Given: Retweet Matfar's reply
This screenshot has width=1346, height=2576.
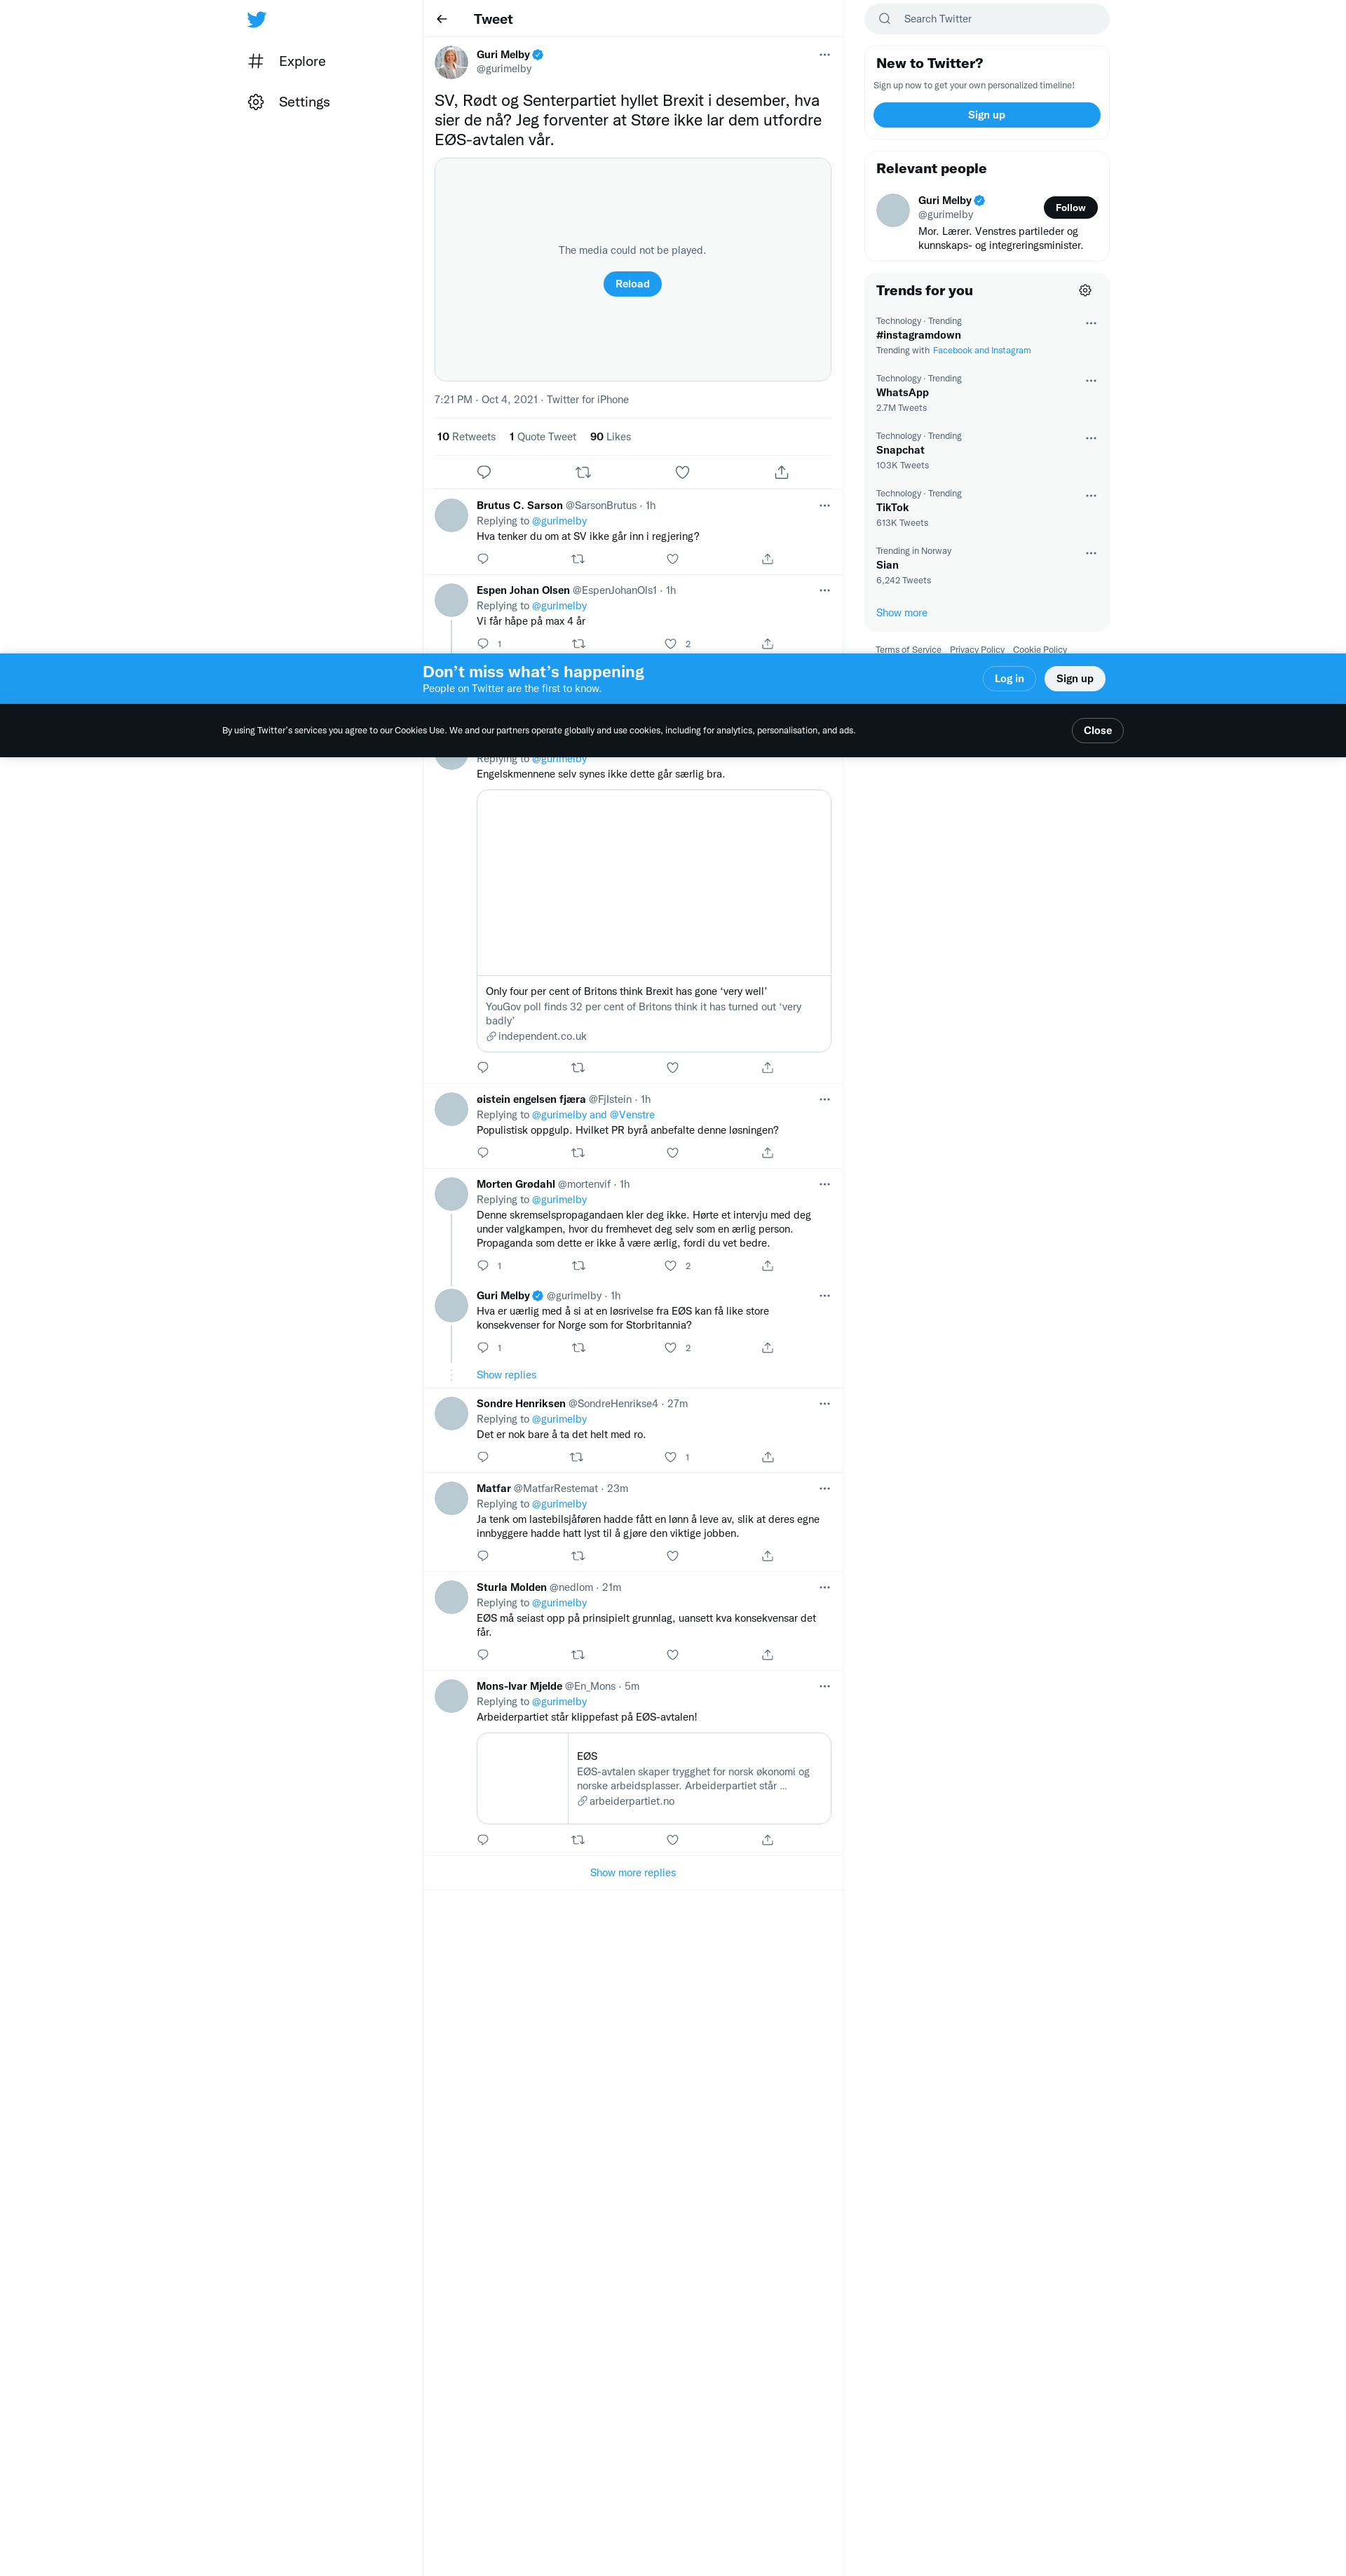Looking at the screenshot, I should coord(578,1556).
